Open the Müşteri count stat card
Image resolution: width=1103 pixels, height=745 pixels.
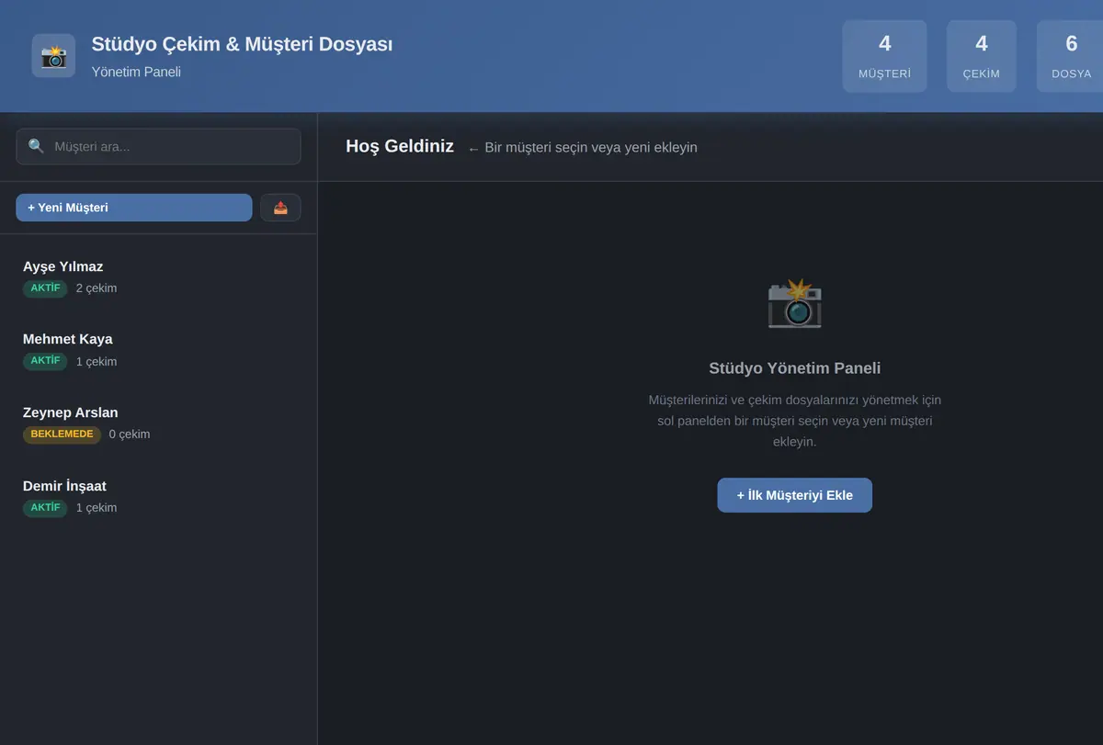(884, 56)
